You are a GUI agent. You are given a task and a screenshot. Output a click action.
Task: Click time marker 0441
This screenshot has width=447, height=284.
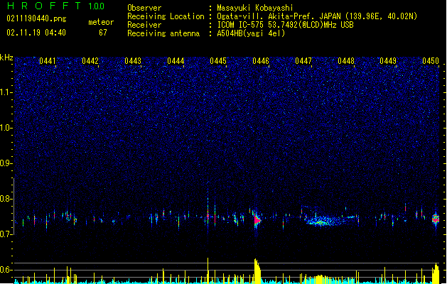48,61
